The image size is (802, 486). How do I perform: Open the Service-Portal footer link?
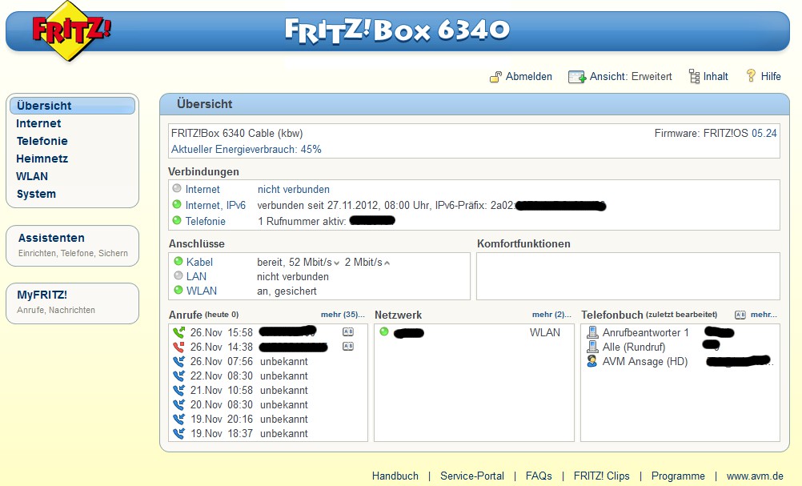(472, 476)
